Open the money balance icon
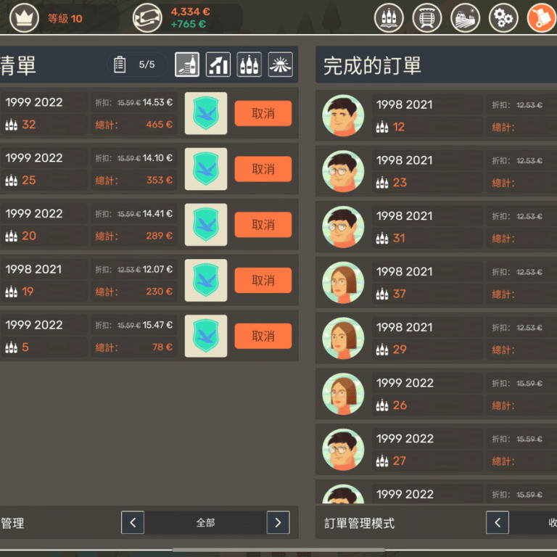The image size is (557, 557). point(147,18)
